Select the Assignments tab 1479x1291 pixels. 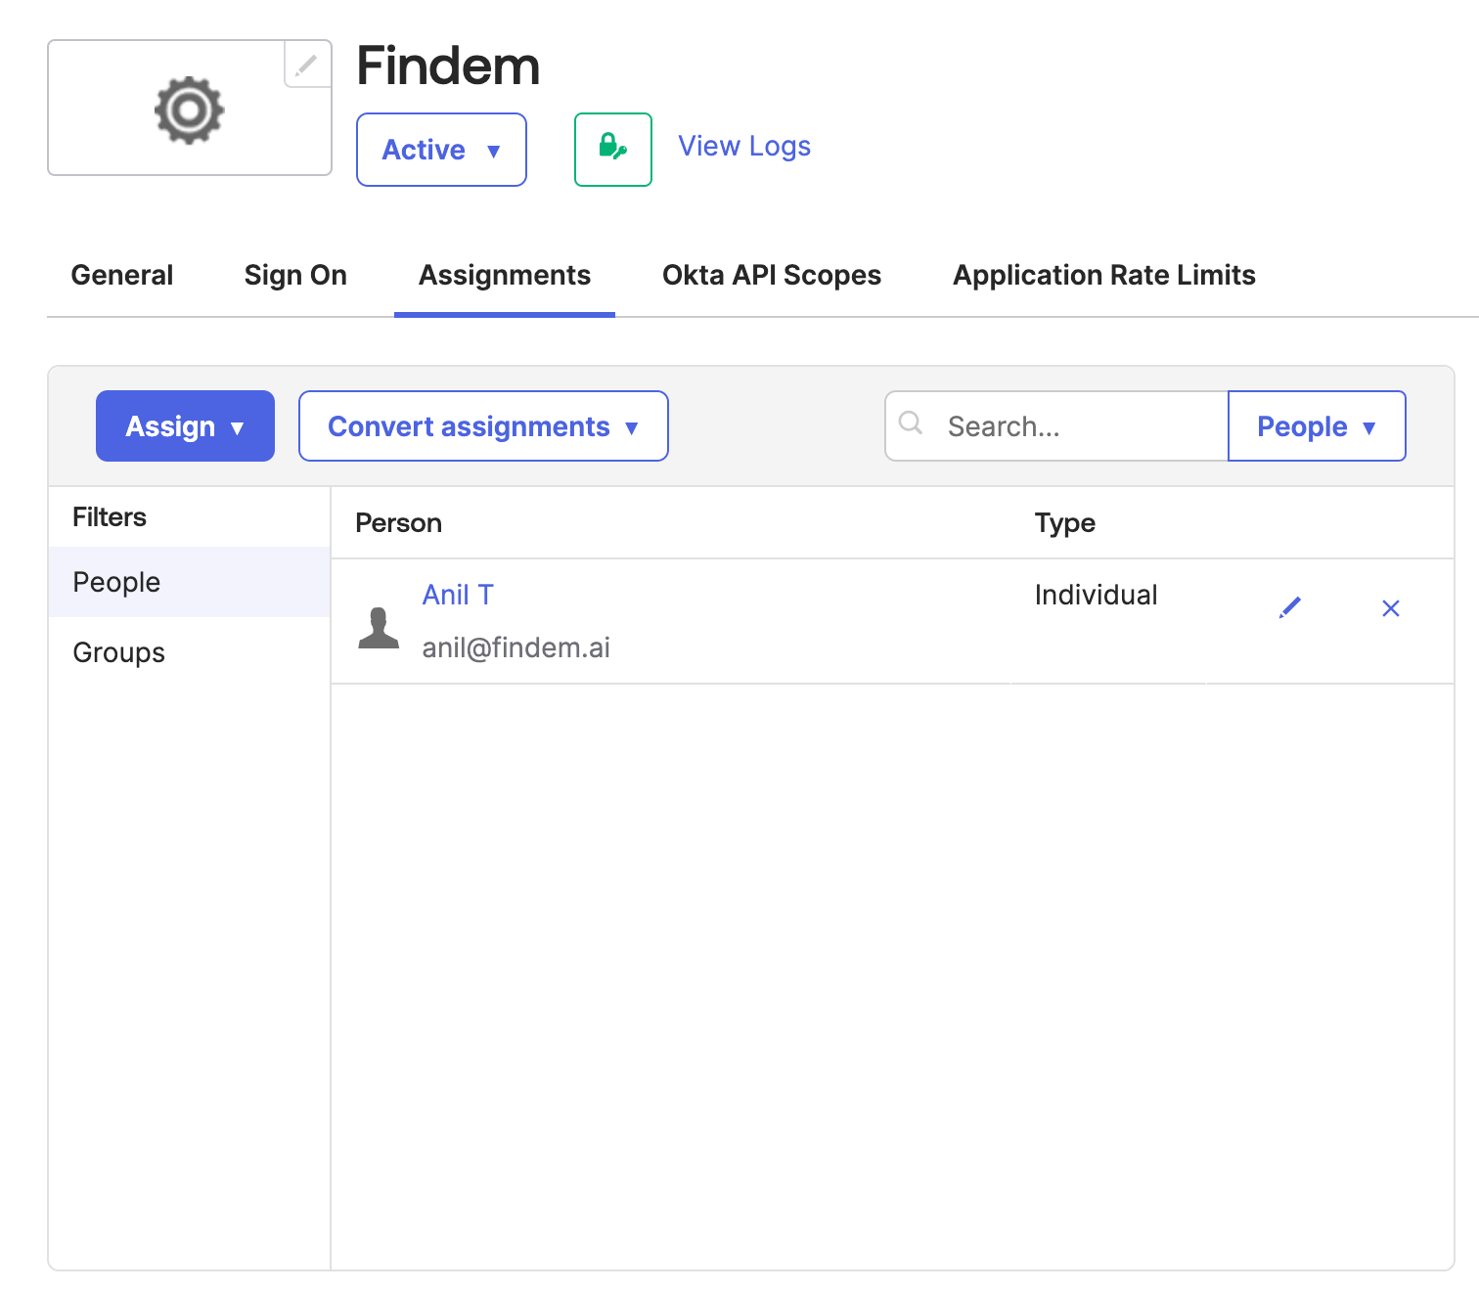coord(505,275)
